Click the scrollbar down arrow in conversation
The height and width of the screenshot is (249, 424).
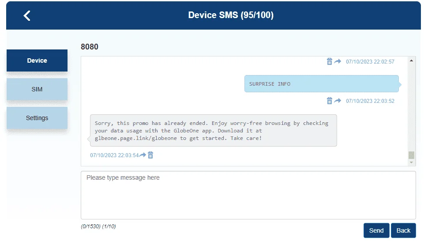coord(411,162)
